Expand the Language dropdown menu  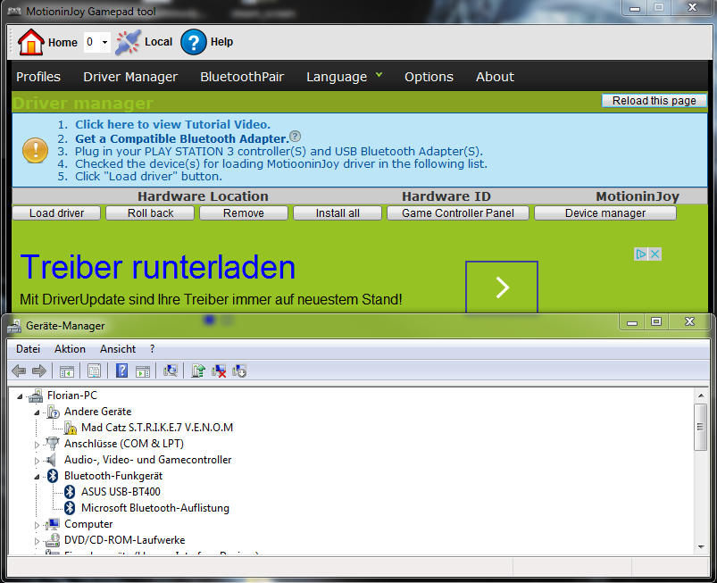[344, 77]
